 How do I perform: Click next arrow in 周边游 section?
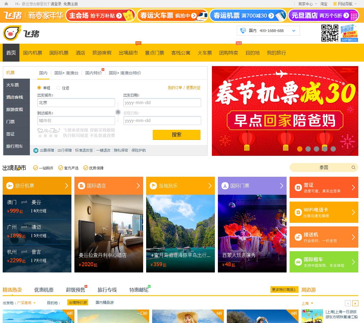355,303
